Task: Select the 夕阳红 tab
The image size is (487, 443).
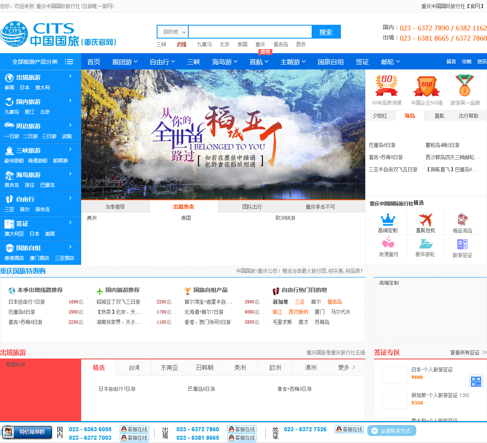Action: coord(380,116)
